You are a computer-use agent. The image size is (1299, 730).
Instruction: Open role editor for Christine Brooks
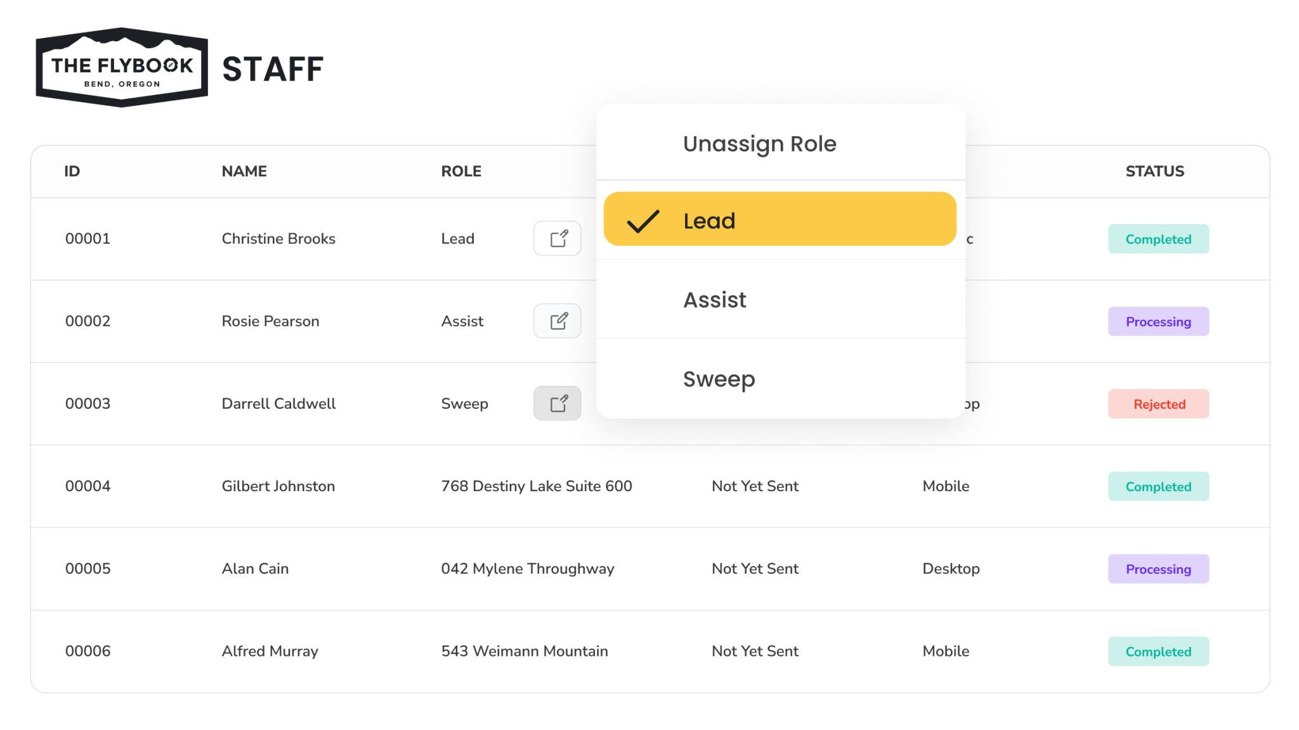click(557, 238)
